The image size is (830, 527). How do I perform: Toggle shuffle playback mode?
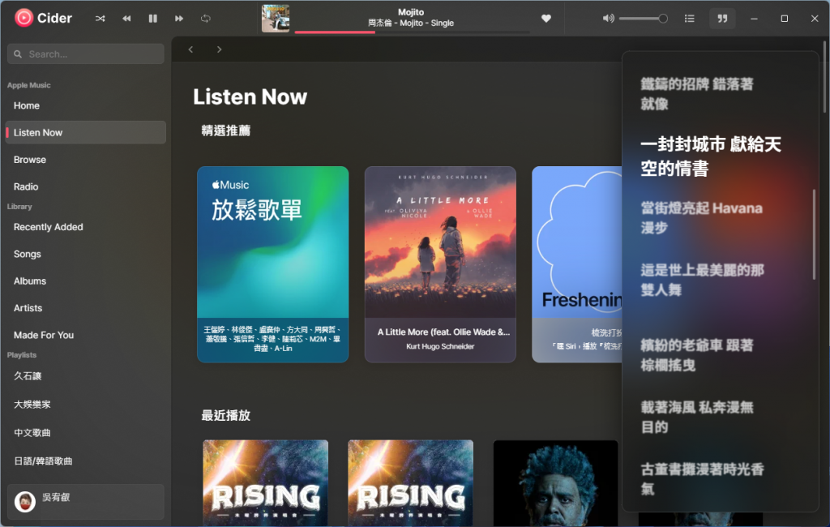(100, 19)
